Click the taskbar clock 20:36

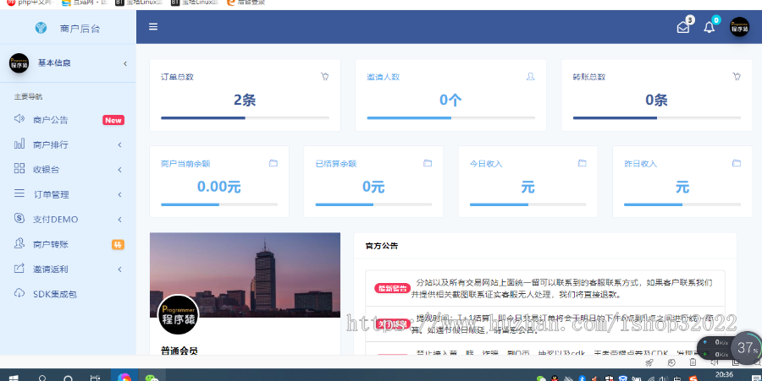point(724,374)
